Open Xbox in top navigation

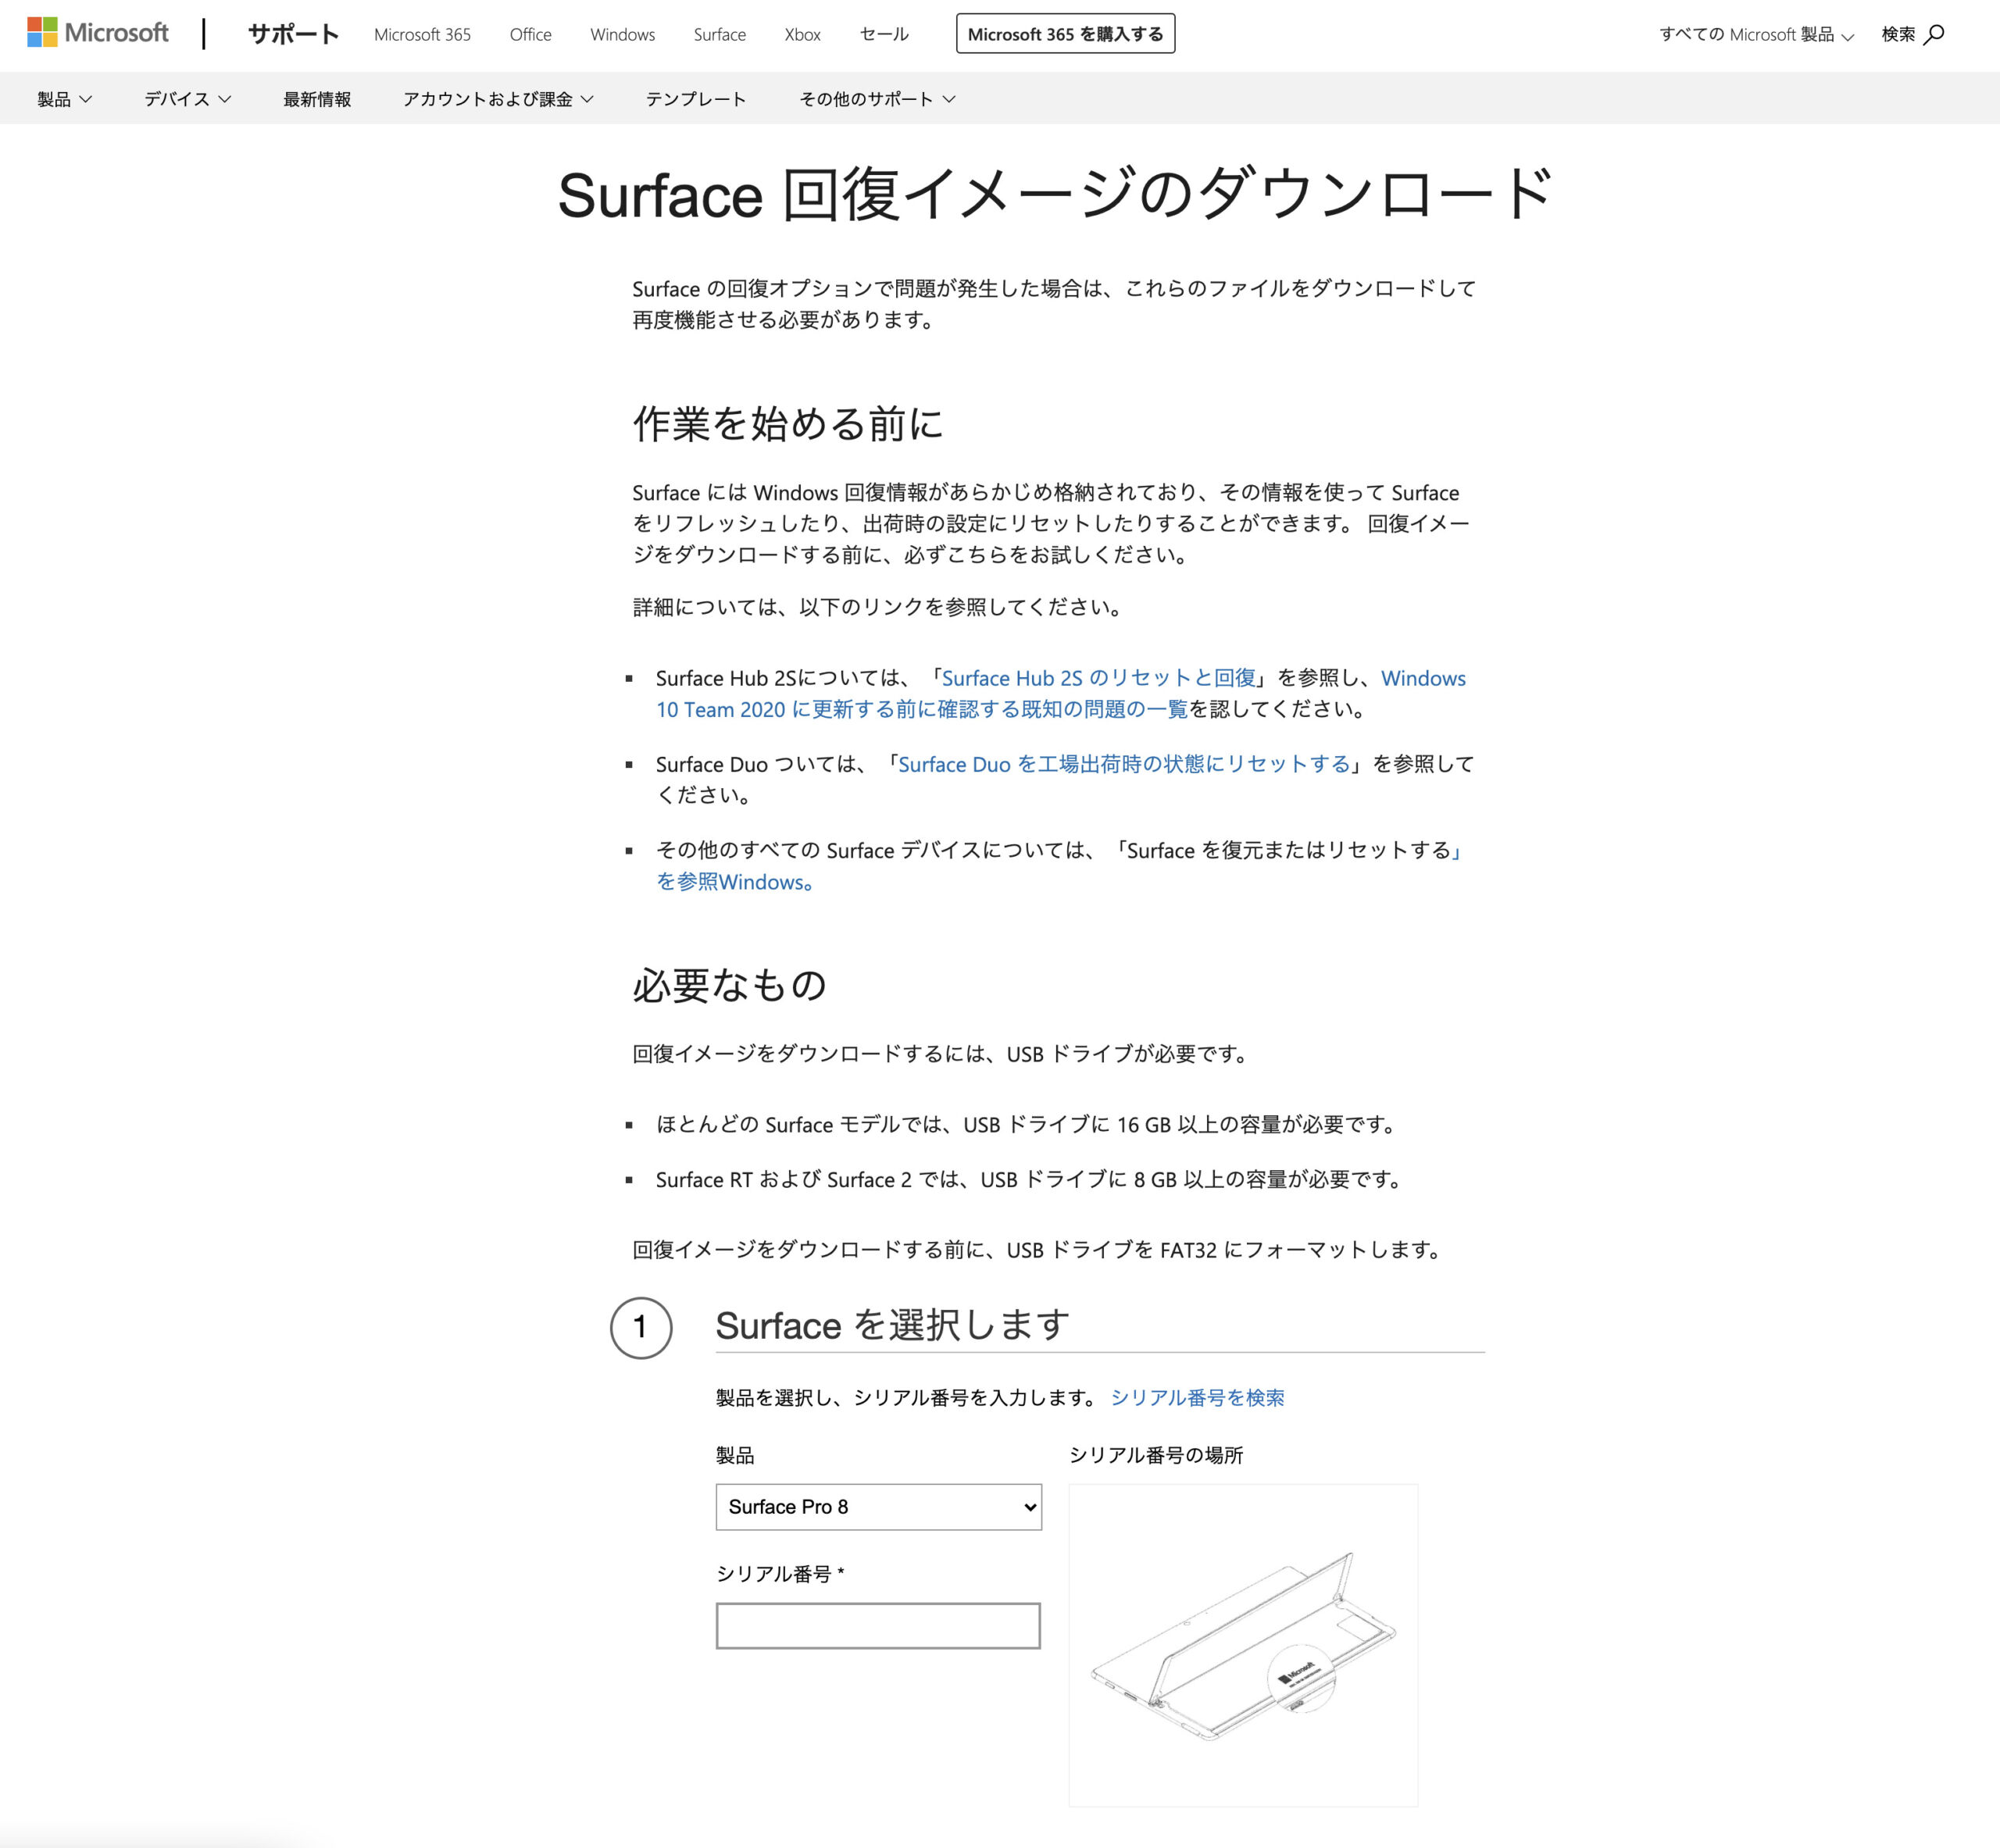pos(802,34)
